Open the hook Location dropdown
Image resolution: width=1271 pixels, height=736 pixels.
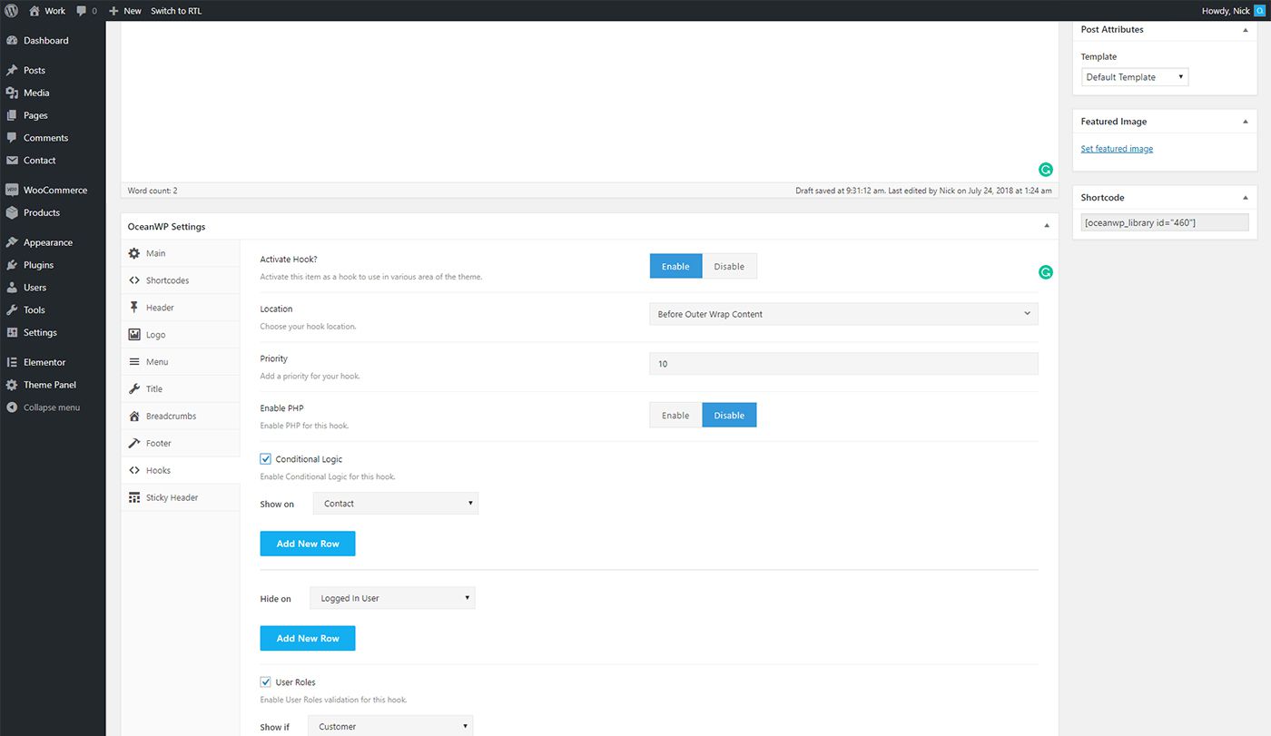pyautogui.click(x=843, y=314)
